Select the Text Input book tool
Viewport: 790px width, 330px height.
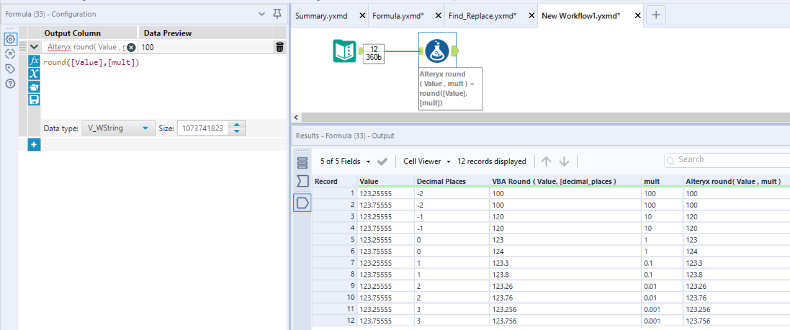click(x=344, y=51)
